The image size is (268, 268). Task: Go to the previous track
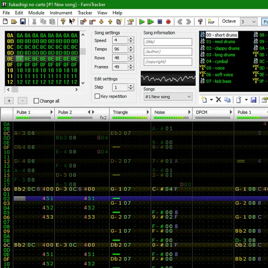(180, 21)
